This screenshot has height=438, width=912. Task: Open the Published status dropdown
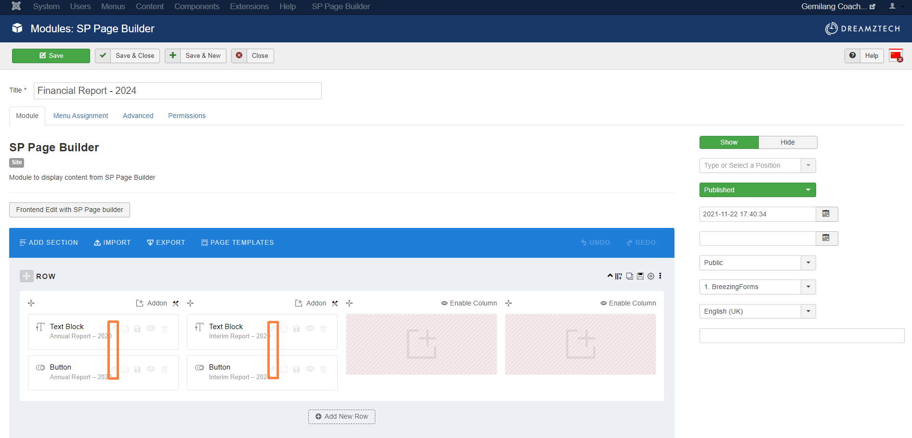point(757,190)
